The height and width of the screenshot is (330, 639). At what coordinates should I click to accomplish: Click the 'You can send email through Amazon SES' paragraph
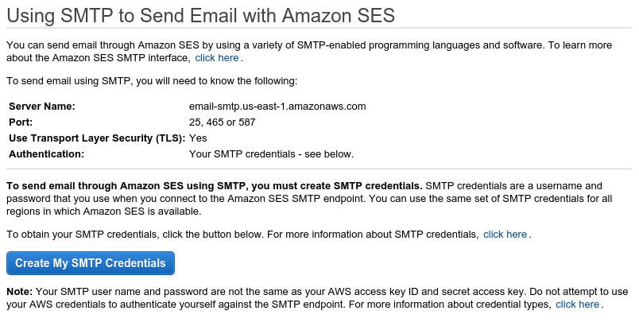pyautogui.click(x=309, y=52)
